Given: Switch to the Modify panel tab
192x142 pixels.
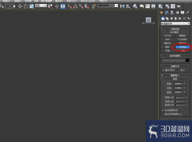Looking at the screenshot, I should (x=166, y=13).
